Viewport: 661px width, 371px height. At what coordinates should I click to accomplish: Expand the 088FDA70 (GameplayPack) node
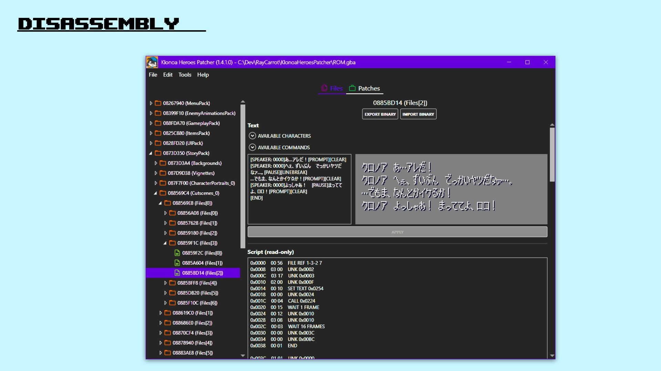(x=151, y=123)
